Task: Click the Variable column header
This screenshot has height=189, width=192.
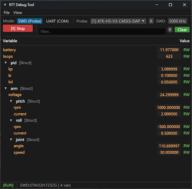Action: tap(10, 41)
